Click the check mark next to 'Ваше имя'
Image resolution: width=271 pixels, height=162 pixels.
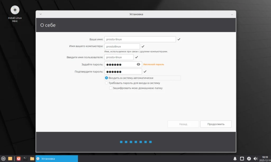point(179,39)
